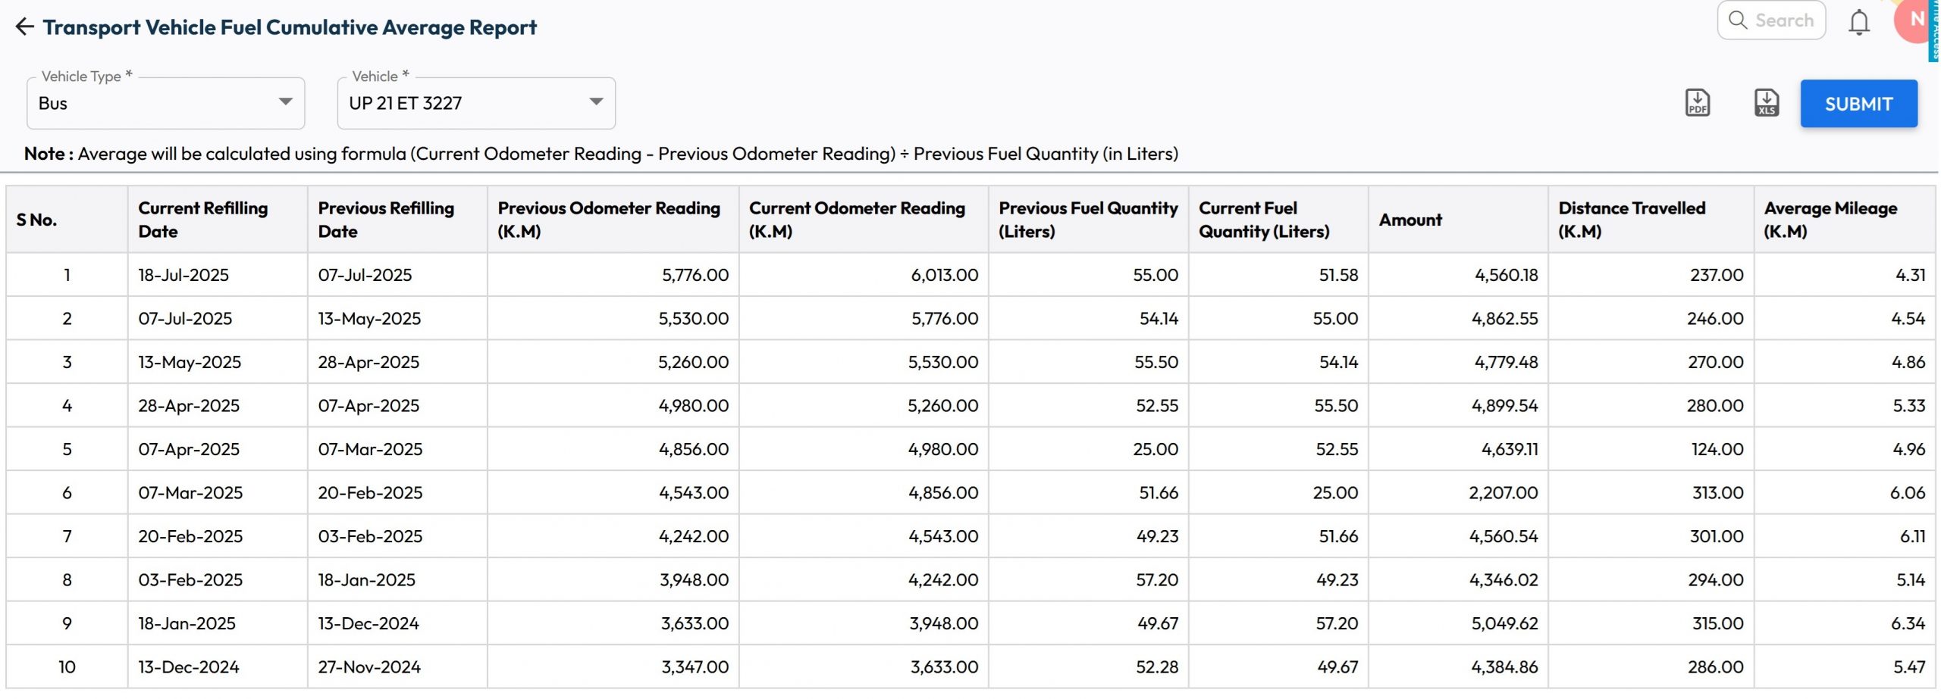
Task: Export report as XLS file
Action: (1766, 103)
